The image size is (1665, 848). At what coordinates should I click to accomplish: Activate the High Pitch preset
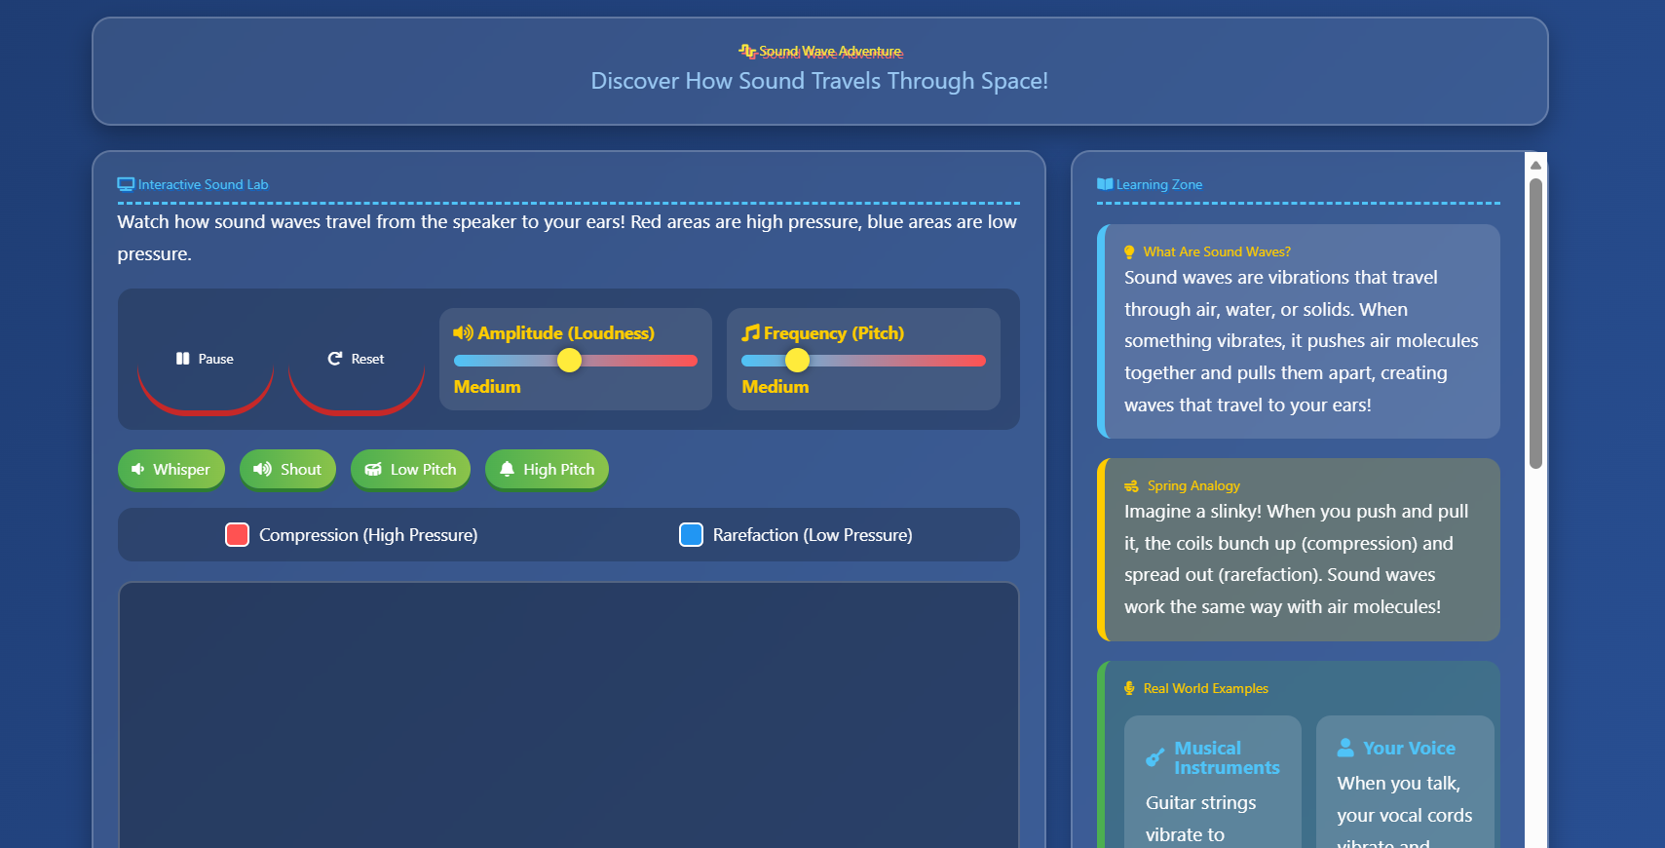[547, 470]
